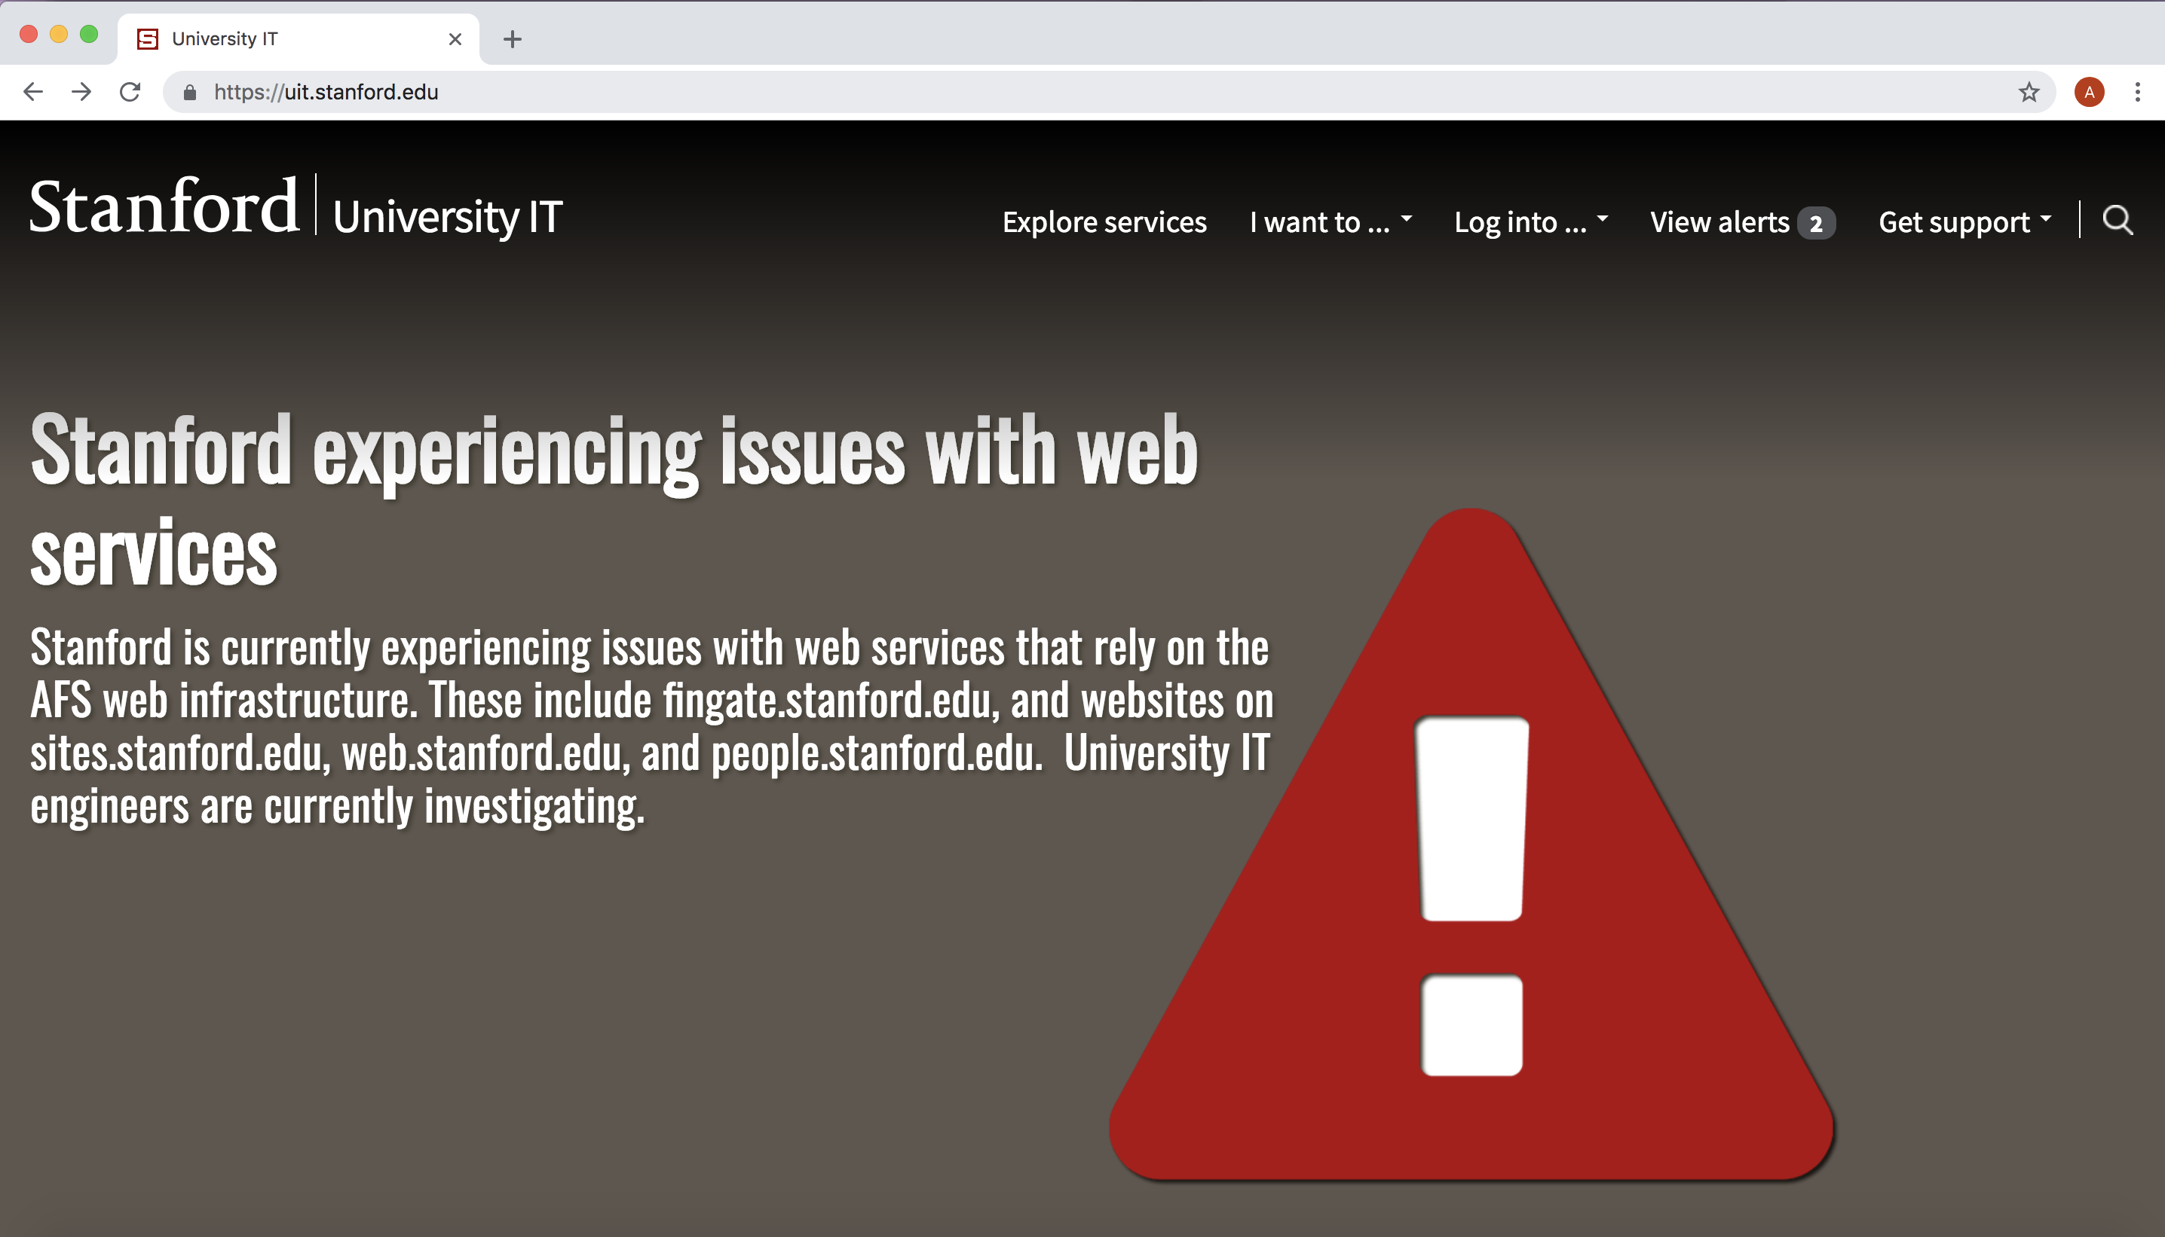
Task: Click the browser back arrow
Action: (32, 92)
